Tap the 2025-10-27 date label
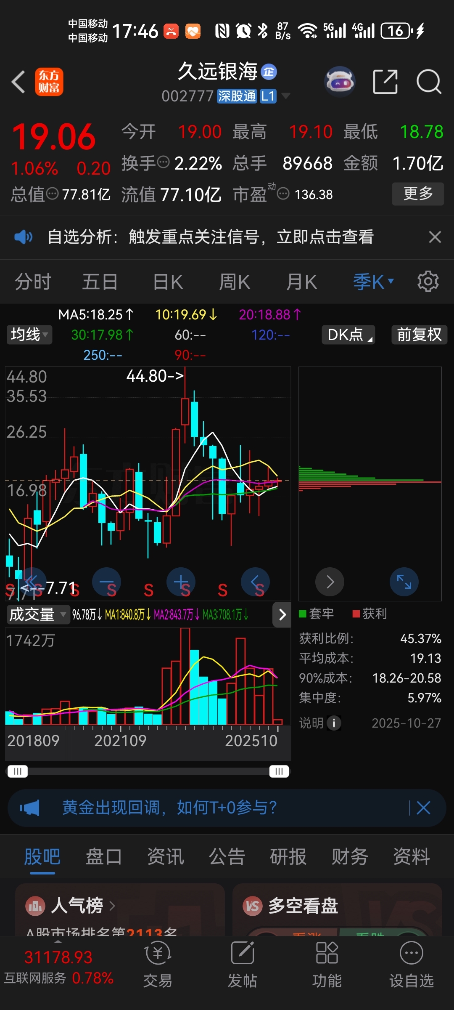 (406, 723)
